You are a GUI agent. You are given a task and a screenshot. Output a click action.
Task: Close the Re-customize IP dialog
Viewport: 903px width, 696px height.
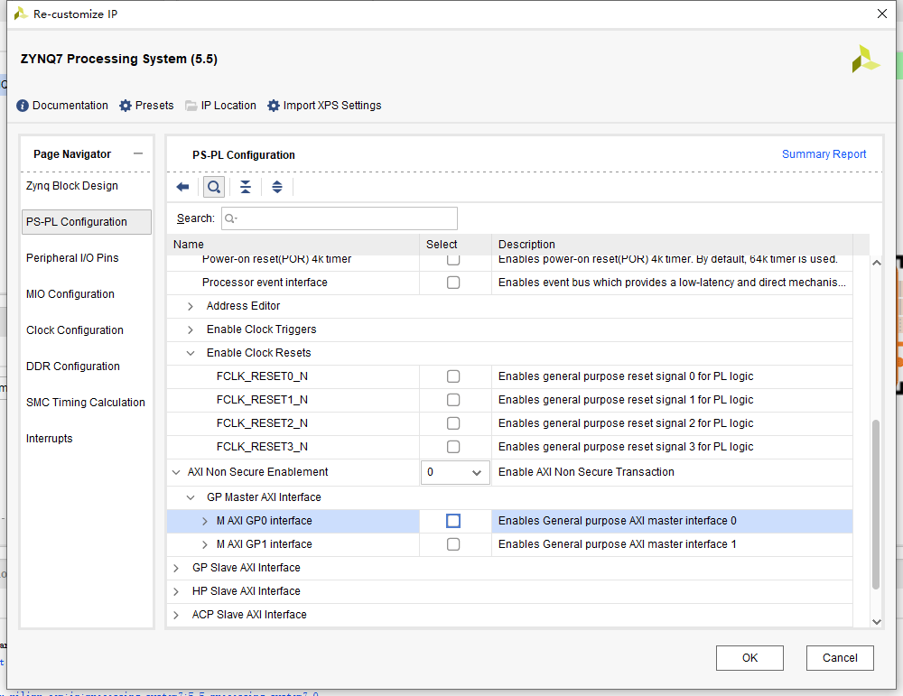coord(881,14)
